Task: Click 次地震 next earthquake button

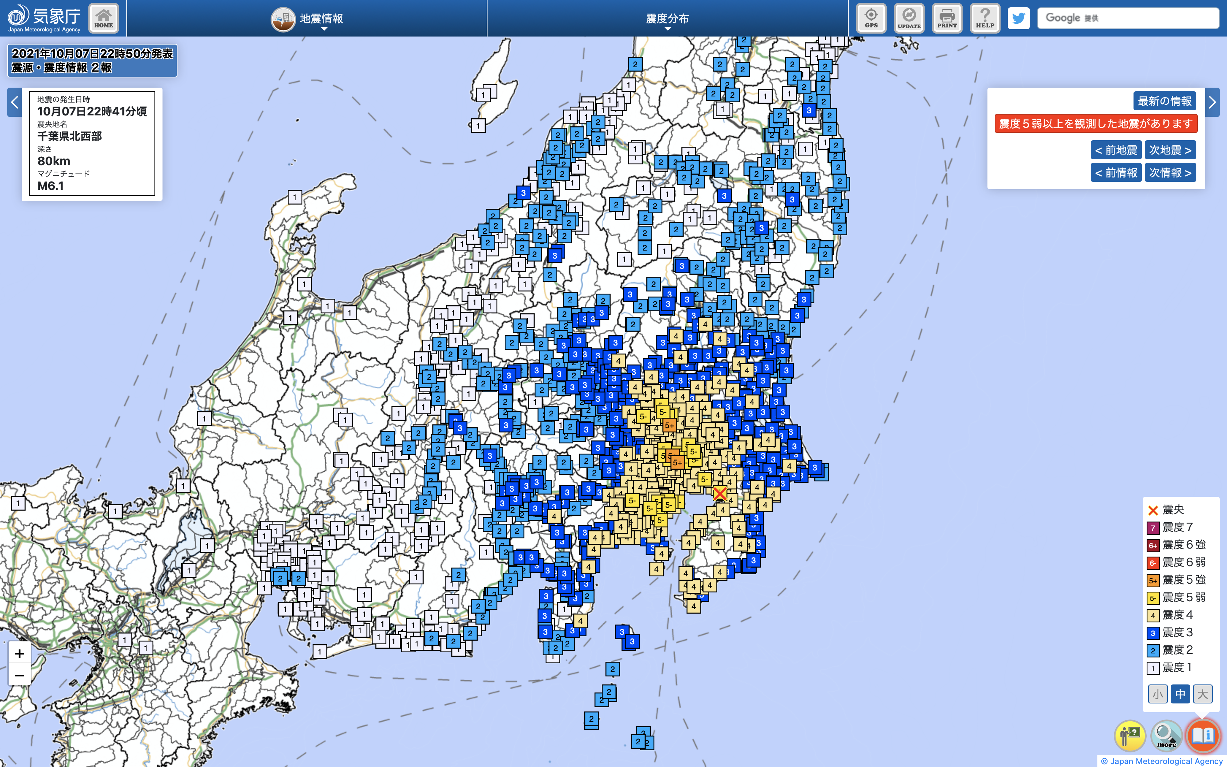Action: [1170, 150]
